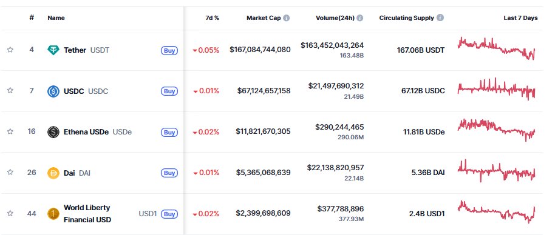The height and width of the screenshot is (235, 555).
Task: Click the Buy button for Ethena USDe
Action: point(169,132)
